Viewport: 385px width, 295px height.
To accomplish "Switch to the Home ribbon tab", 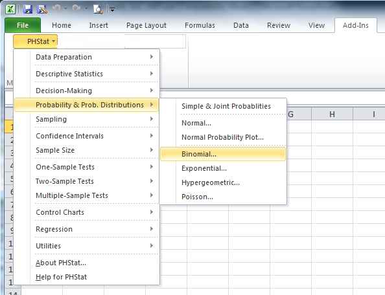I will pyautogui.click(x=62, y=25).
